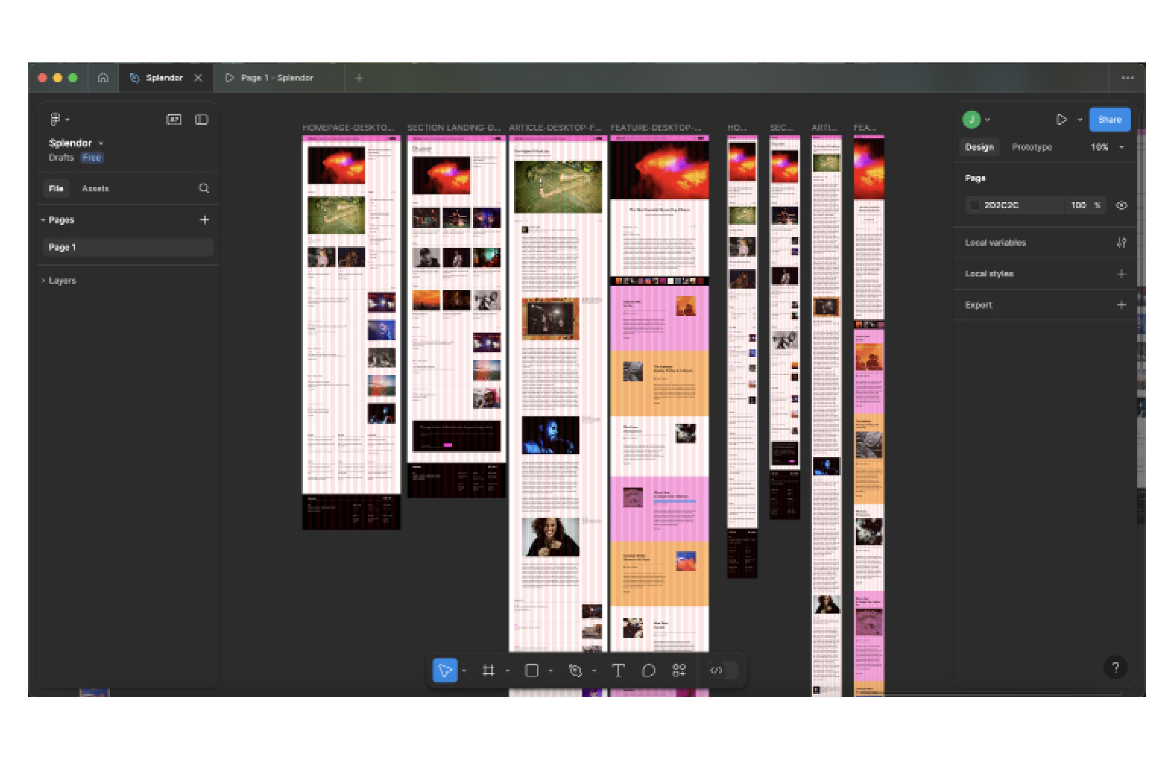Select the Rectangle tool
Viewport: 1174px width, 759px height.
[x=533, y=671]
